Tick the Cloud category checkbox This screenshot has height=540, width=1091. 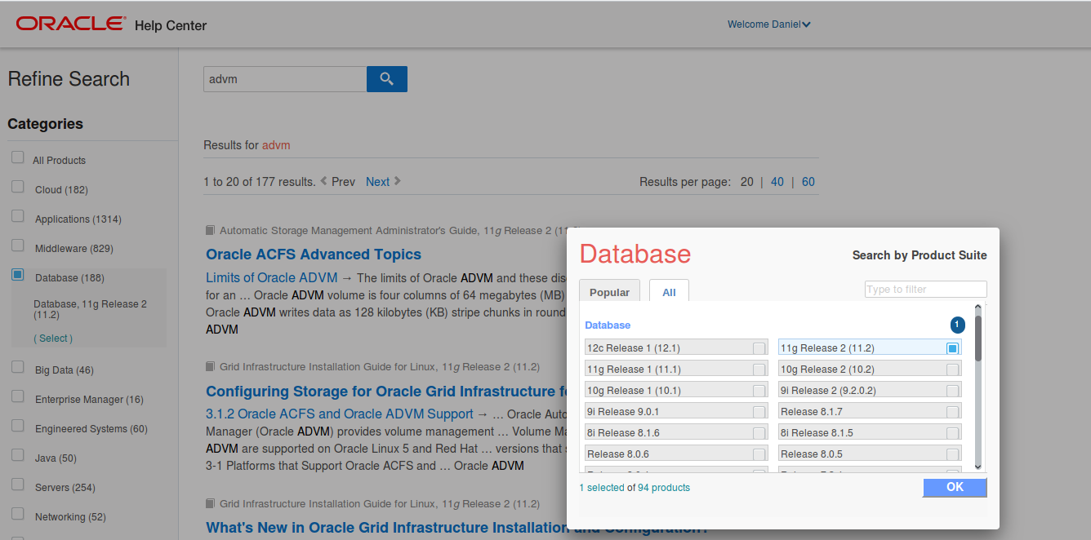click(17, 187)
